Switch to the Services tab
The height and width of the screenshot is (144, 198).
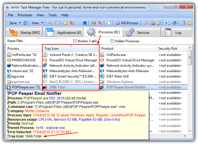[143, 33]
